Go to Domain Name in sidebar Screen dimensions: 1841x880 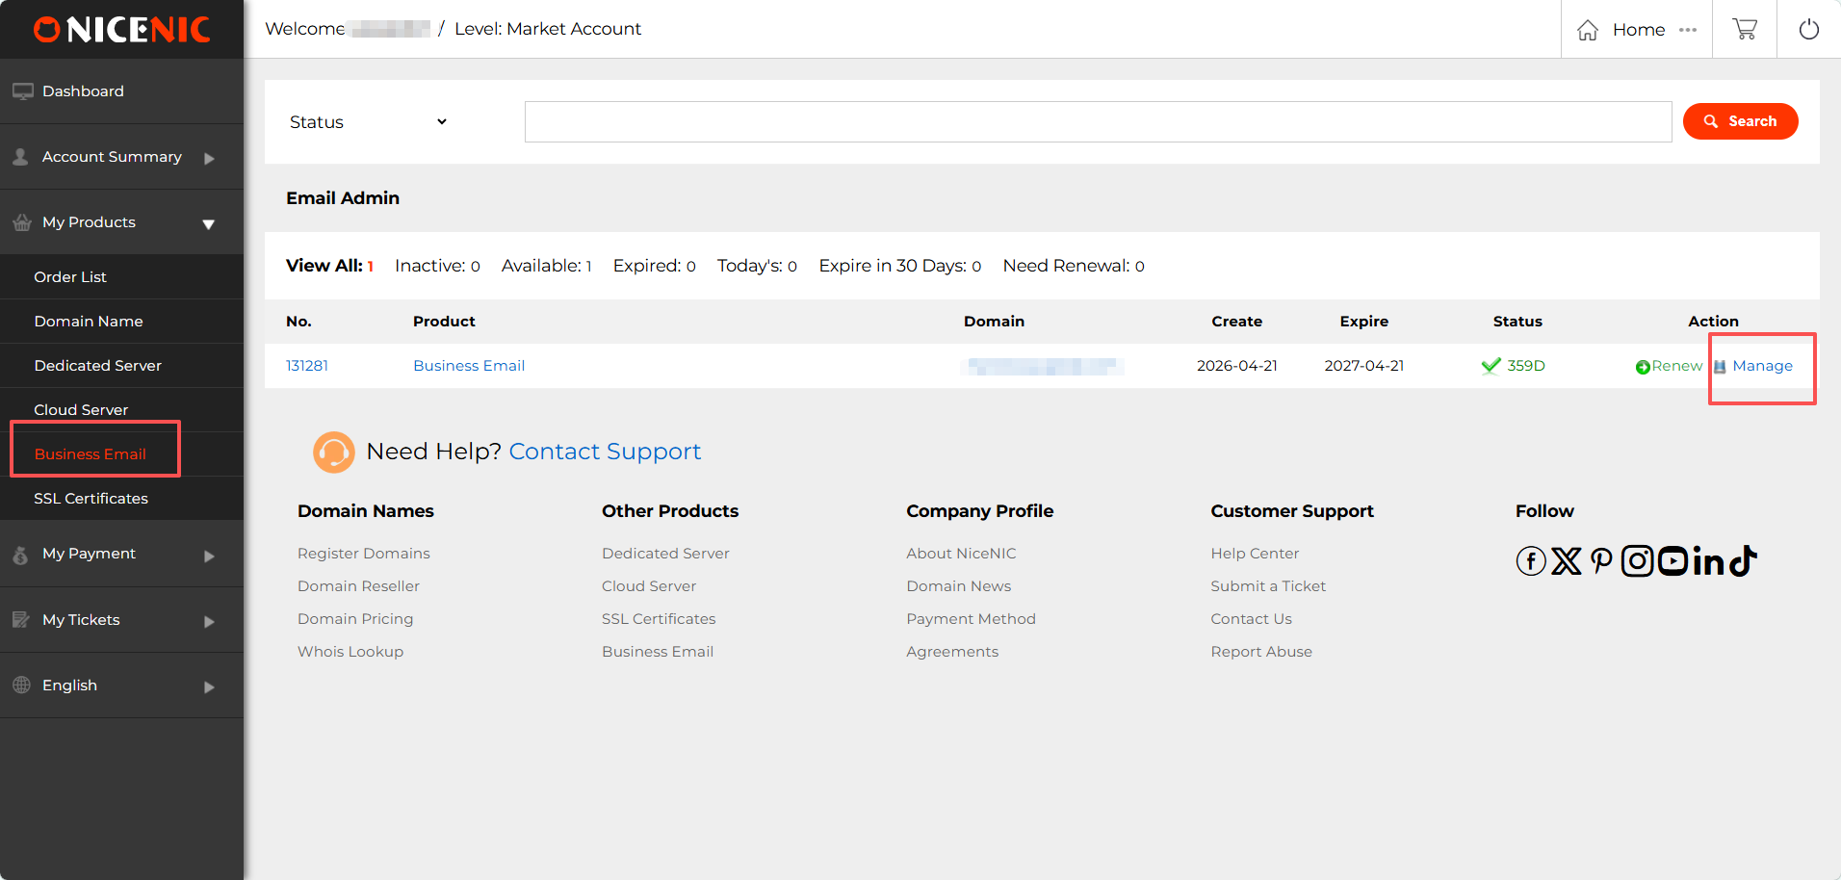point(89,322)
